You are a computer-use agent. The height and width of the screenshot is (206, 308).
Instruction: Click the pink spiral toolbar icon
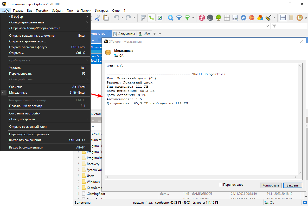click(x=202, y=18)
